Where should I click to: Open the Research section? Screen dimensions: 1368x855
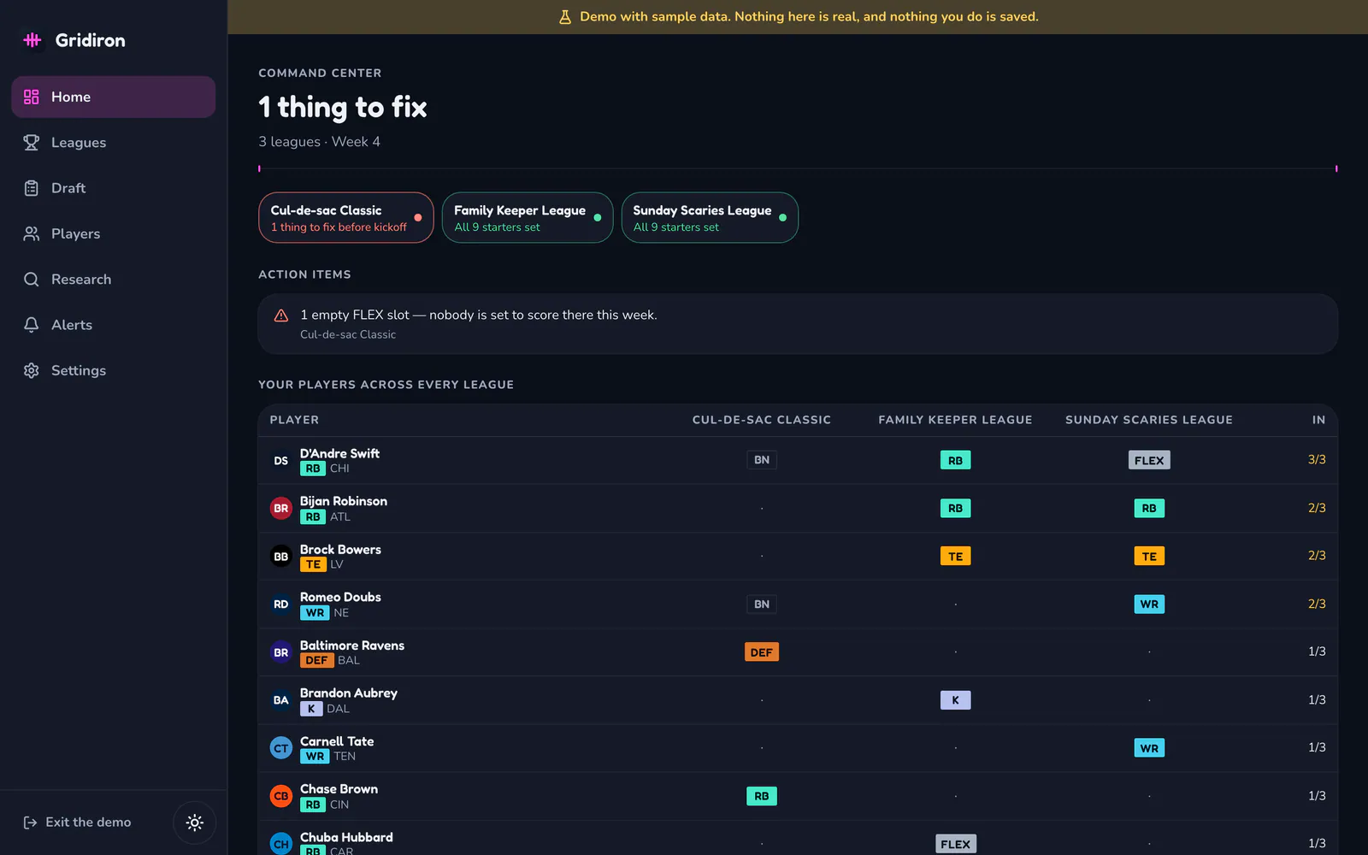coord(114,280)
